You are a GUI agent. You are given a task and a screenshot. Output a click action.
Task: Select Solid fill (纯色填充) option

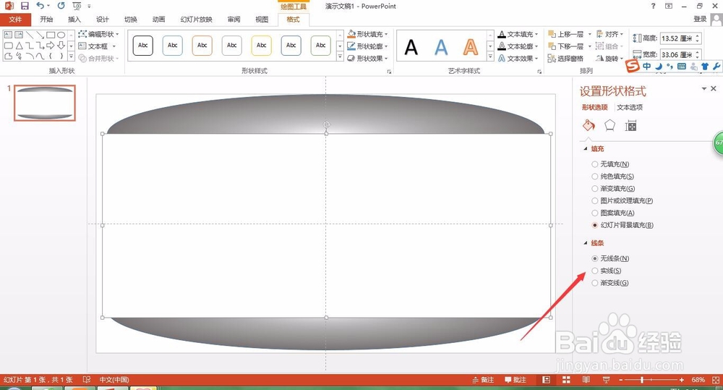613,177
